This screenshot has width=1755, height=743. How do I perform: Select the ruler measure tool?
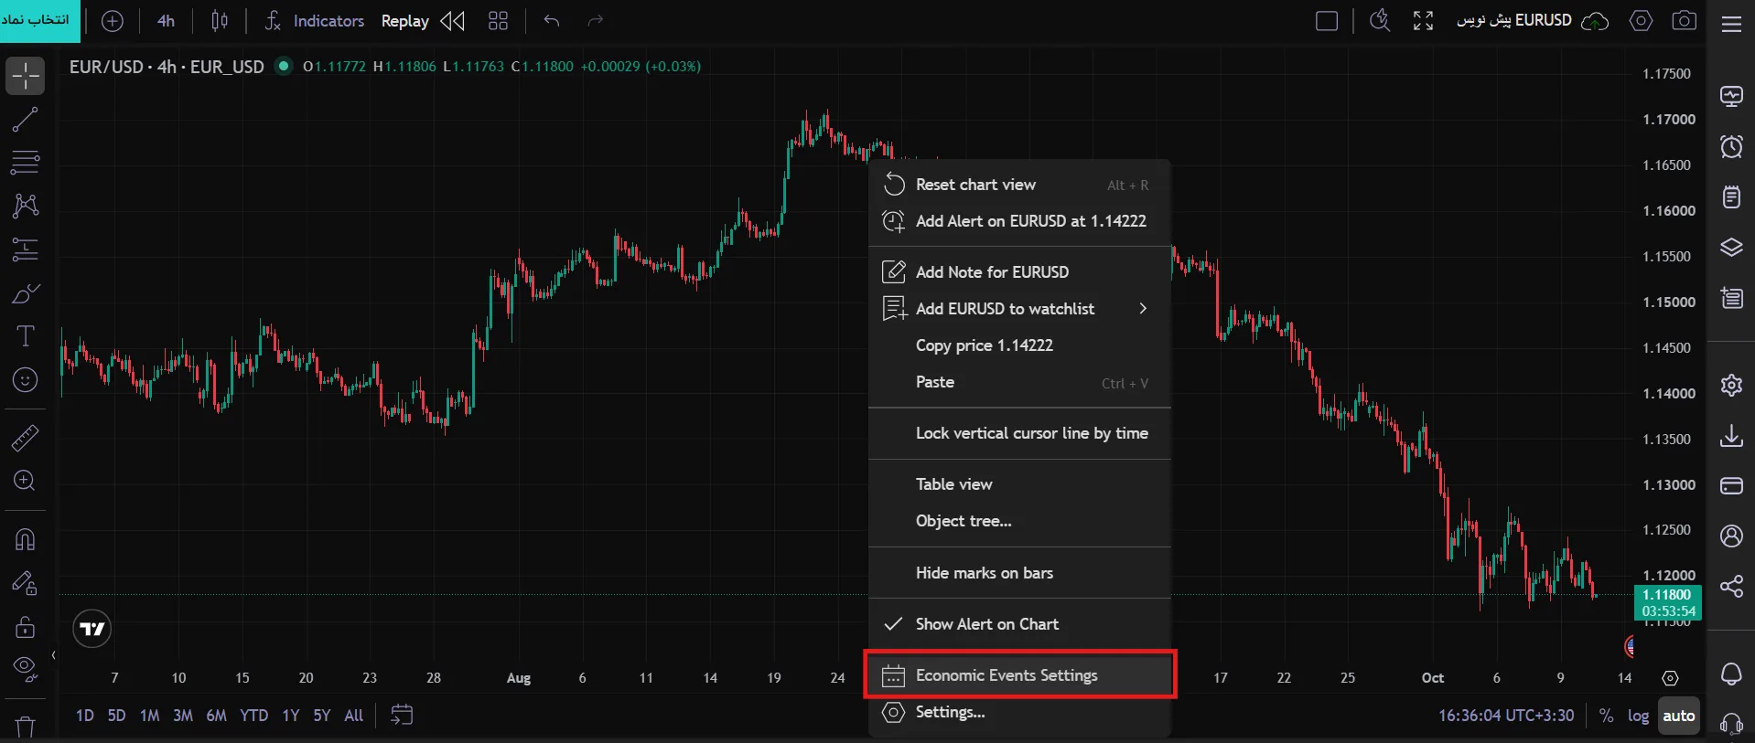[26, 438]
